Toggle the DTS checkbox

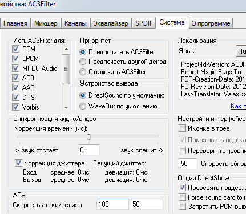(15, 97)
